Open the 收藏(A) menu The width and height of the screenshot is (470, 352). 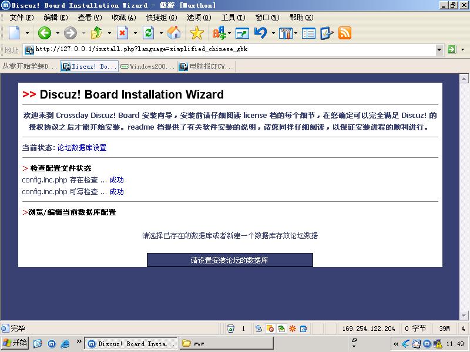(x=124, y=18)
